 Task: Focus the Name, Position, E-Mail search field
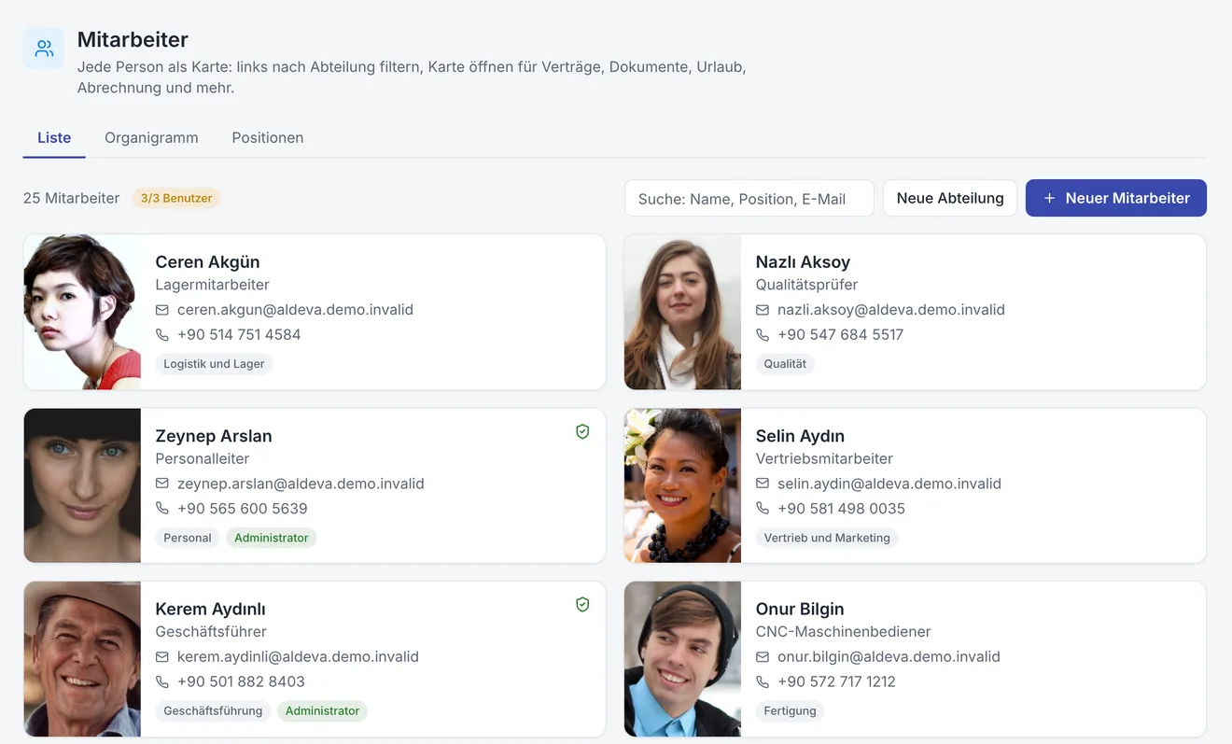(749, 198)
